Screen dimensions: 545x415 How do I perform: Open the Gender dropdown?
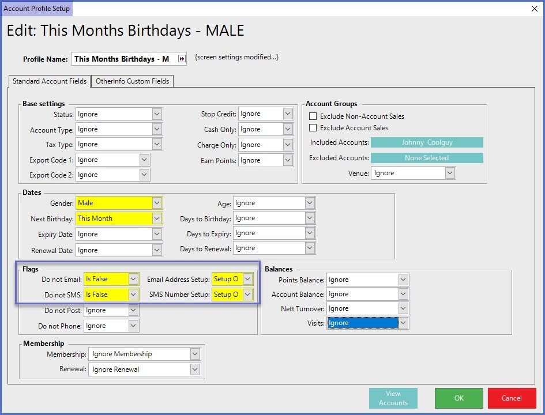157,203
